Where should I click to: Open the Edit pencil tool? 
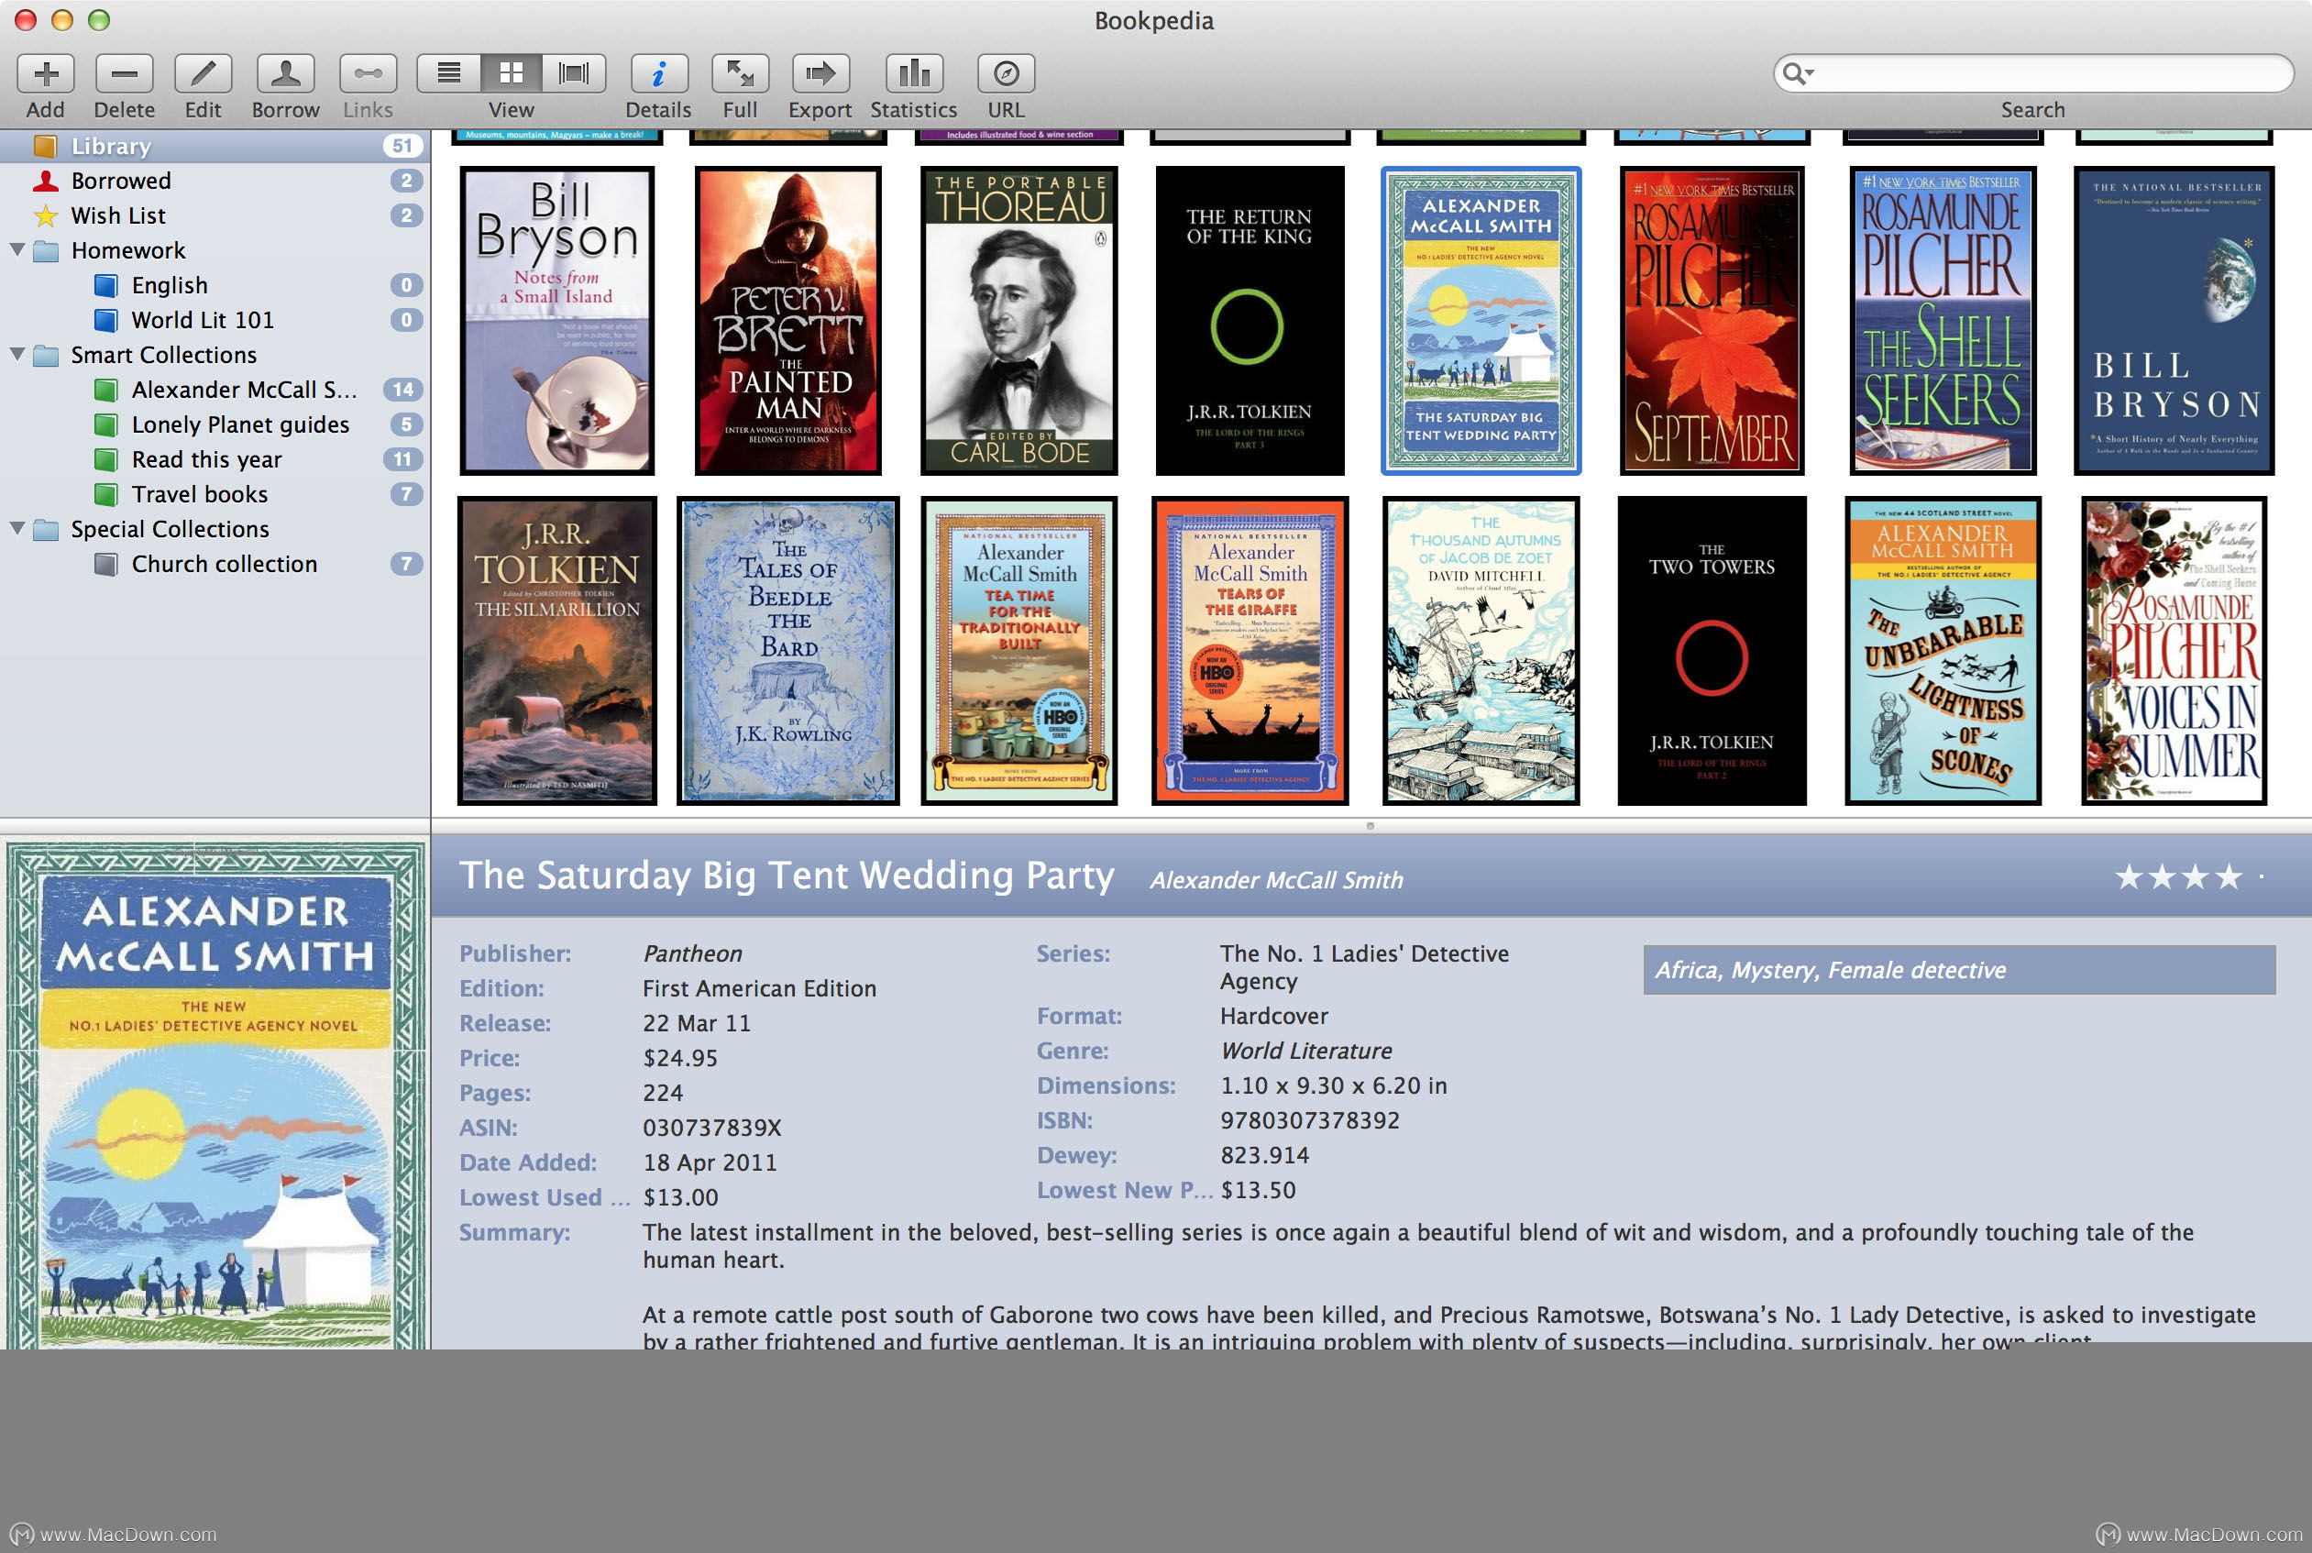pos(203,73)
